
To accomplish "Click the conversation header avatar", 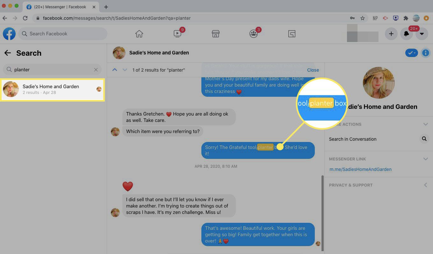I will (x=119, y=53).
